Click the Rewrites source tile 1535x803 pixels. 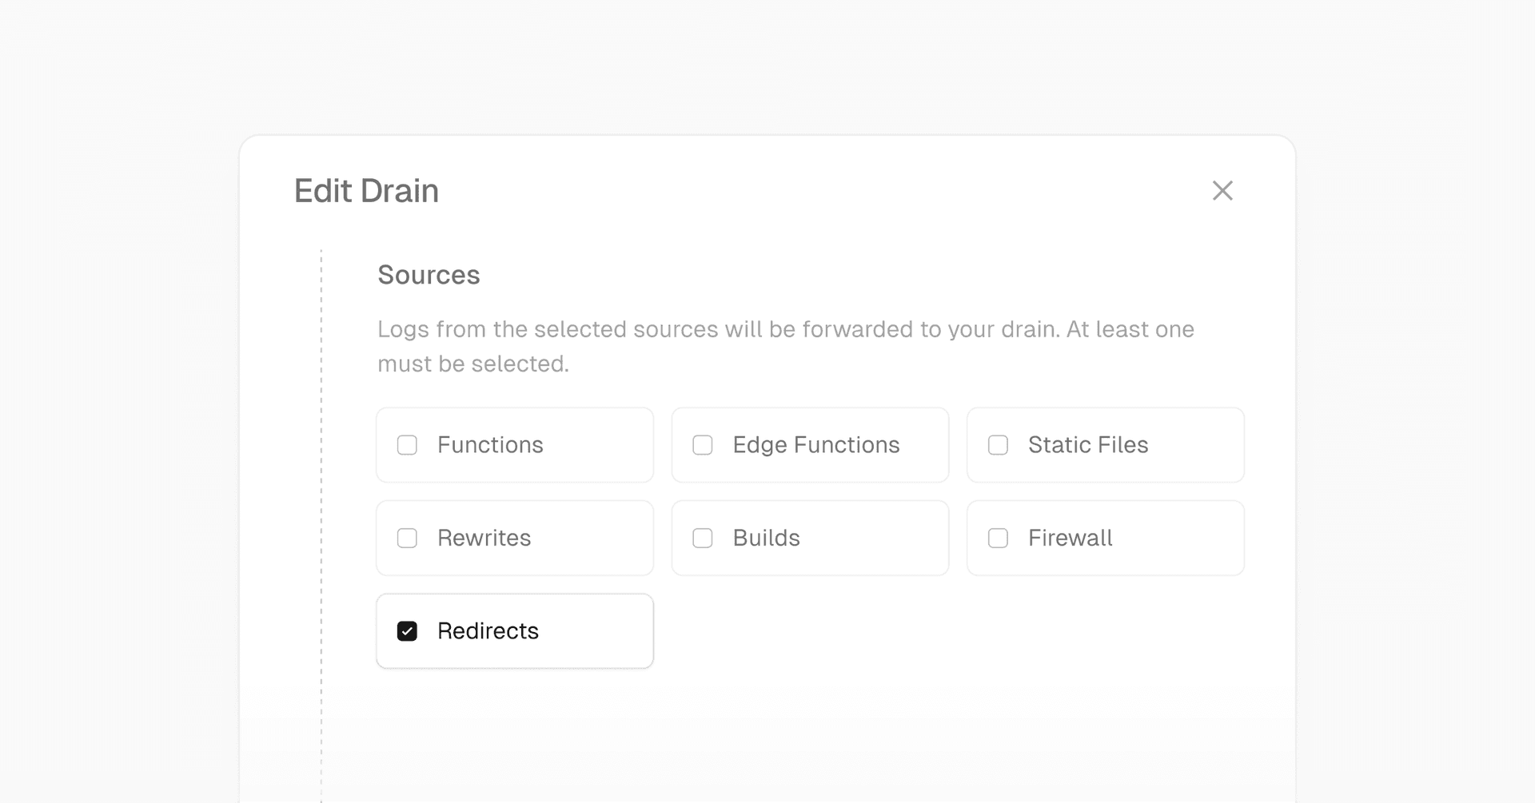click(514, 538)
